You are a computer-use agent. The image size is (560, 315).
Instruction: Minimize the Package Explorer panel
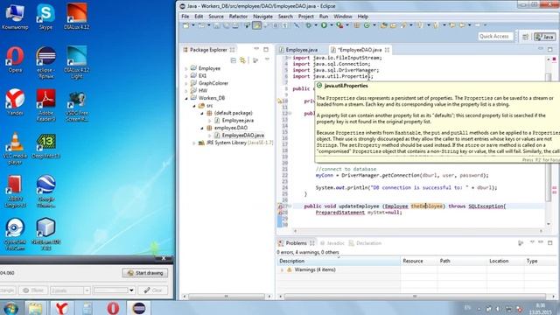[x=256, y=49]
